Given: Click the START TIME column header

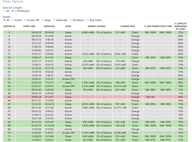Looking at the screenshot, I should coord(29,26).
